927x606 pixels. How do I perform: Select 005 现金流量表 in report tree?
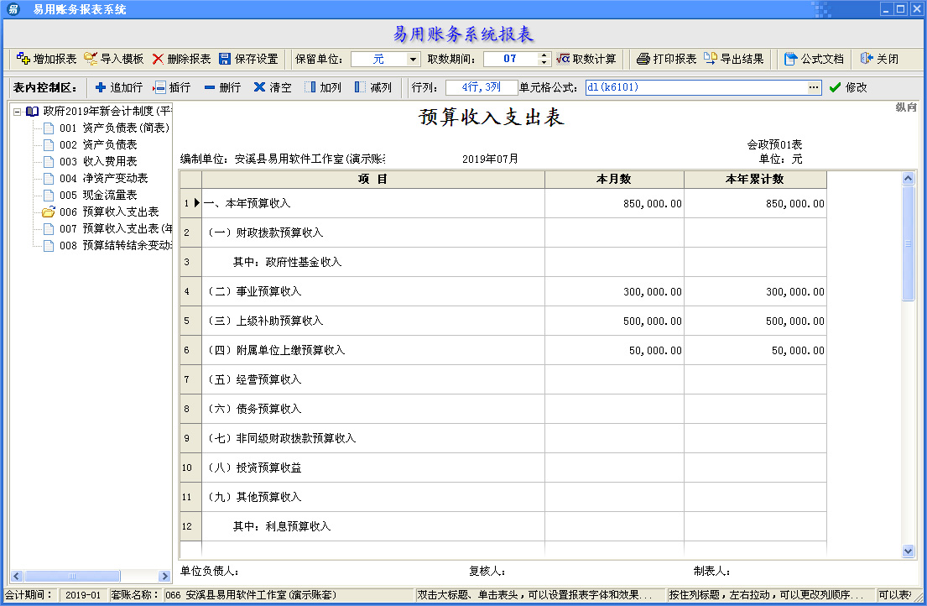[98, 195]
